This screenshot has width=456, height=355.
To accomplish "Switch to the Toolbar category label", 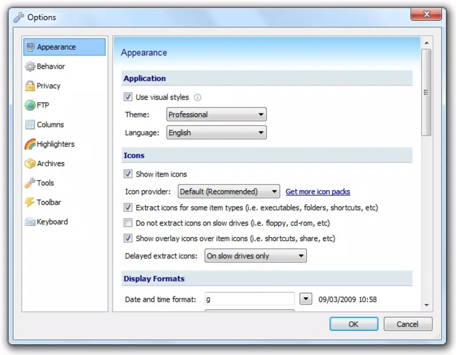I will pos(49,202).
